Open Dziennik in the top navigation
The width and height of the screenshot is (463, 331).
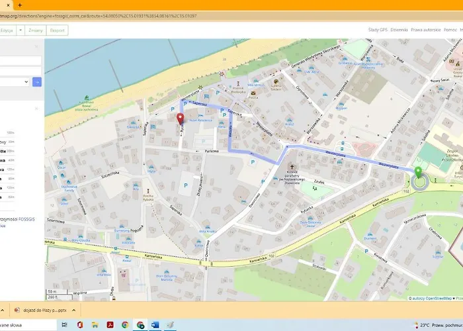pyautogui.click(x=399, y=30)
